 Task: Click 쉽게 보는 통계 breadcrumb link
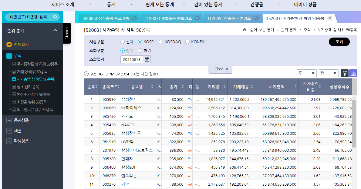(x=262, y=30)
